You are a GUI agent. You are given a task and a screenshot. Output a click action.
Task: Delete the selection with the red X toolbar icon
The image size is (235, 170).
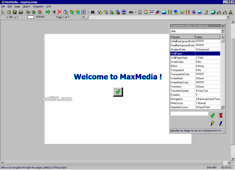(60, 12)
